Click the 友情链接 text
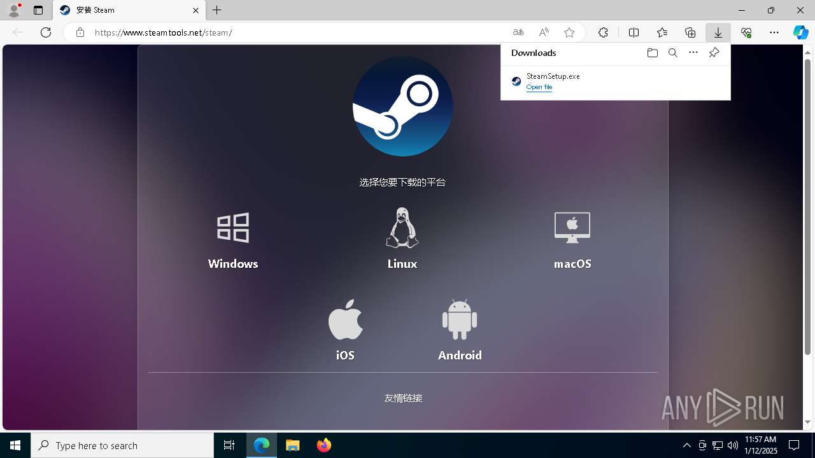Image resolution: width=815 pixels, height=458 pixels. coord(403,398)
